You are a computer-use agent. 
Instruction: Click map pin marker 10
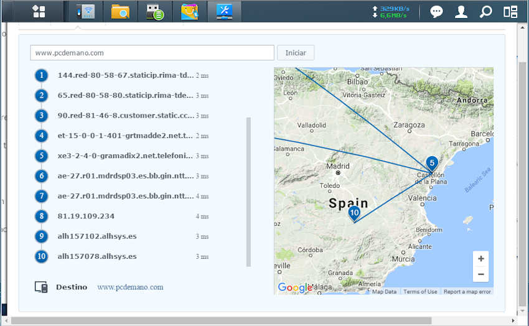354,213
